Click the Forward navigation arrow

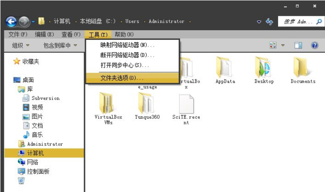click(24, 21)
